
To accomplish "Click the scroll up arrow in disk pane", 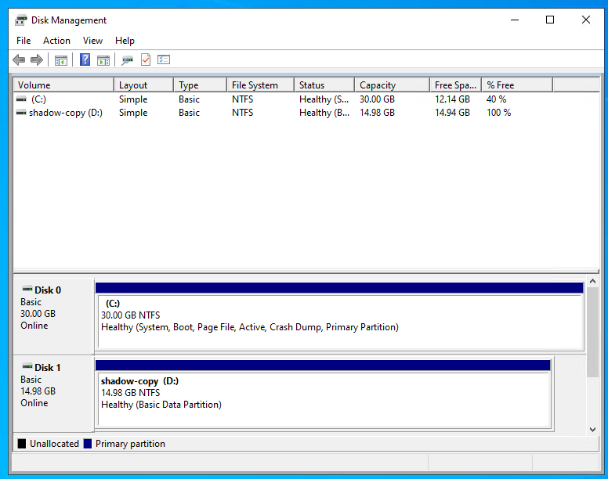I will pyautogui.click(x=592, y=281).
